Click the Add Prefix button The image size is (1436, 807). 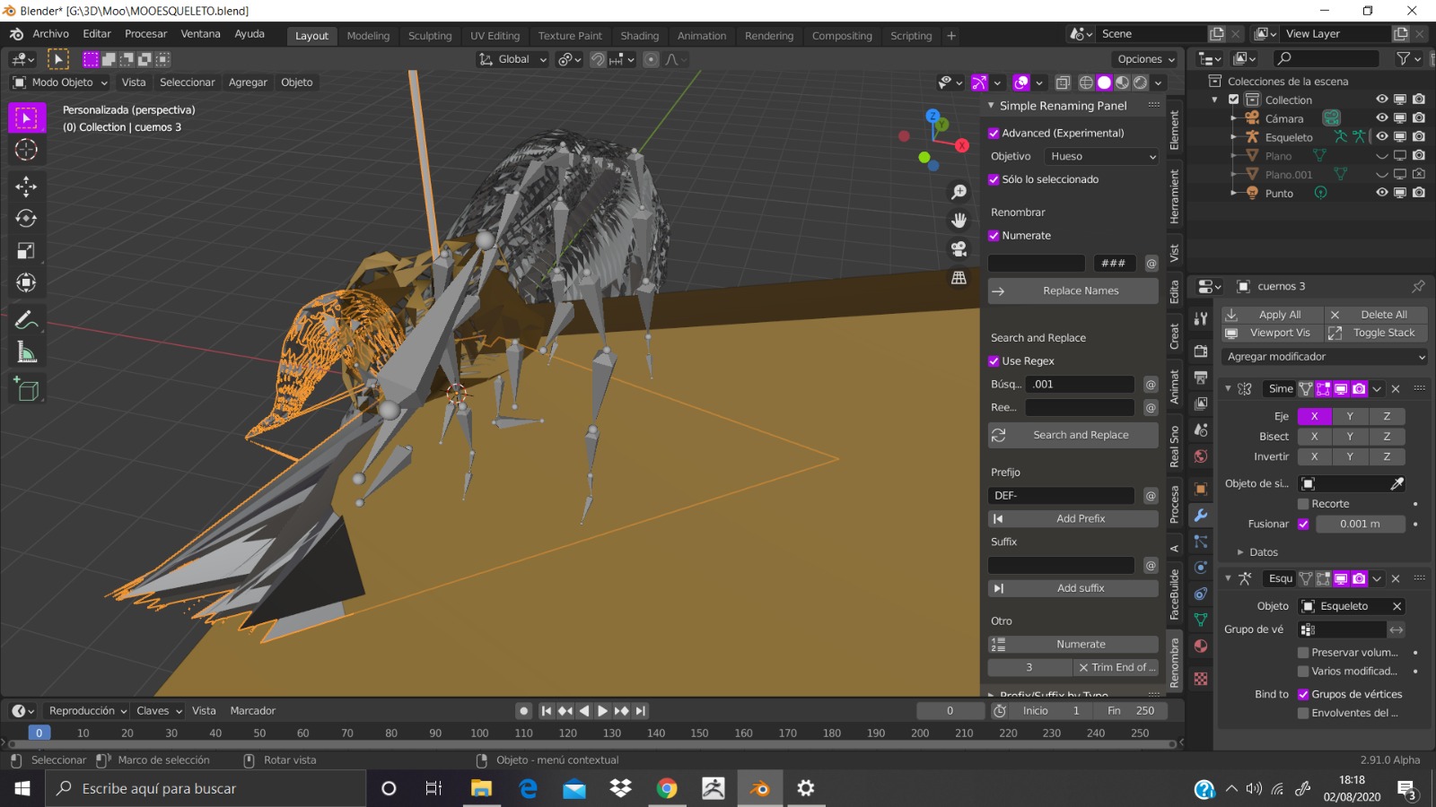click(x=1073, y=519)
